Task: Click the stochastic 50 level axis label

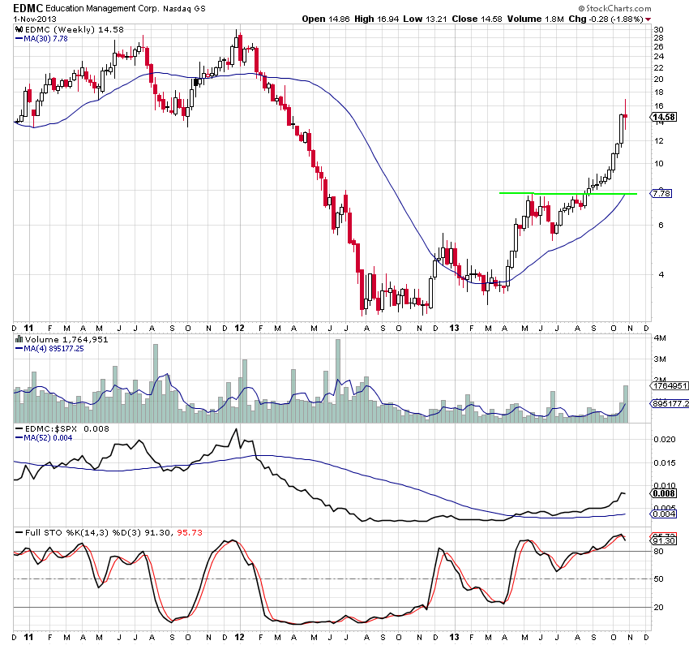Action: (x=659, y=579)
